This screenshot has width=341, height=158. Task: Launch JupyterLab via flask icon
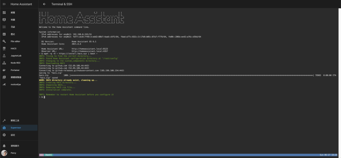pyautogui.click(x=4, y=56)
